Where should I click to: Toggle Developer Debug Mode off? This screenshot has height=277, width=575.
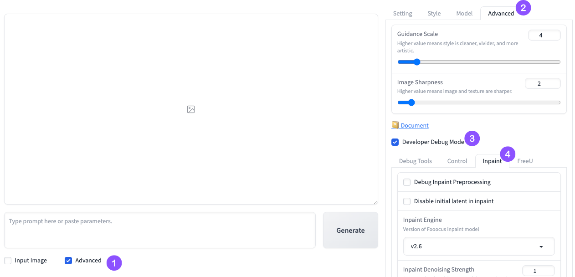coord(395,142)
